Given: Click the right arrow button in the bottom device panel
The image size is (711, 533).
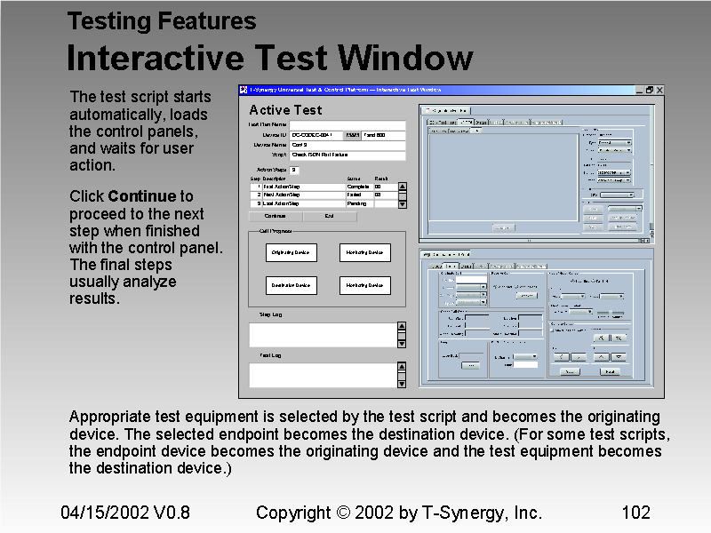Looking at the screenshot, I should [x=579, y=356].
